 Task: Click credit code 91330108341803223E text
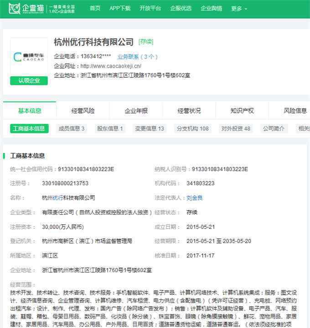click(86, 169)
